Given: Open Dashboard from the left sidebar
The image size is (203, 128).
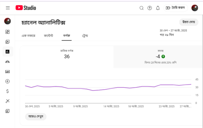Looking at the screenshot, I should coord(8,32).
